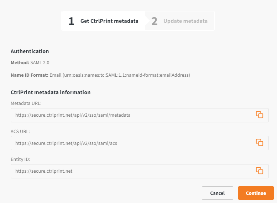277x203 pixels.
Task: Click the emailAddress urn format text
Action: [126, 75]
